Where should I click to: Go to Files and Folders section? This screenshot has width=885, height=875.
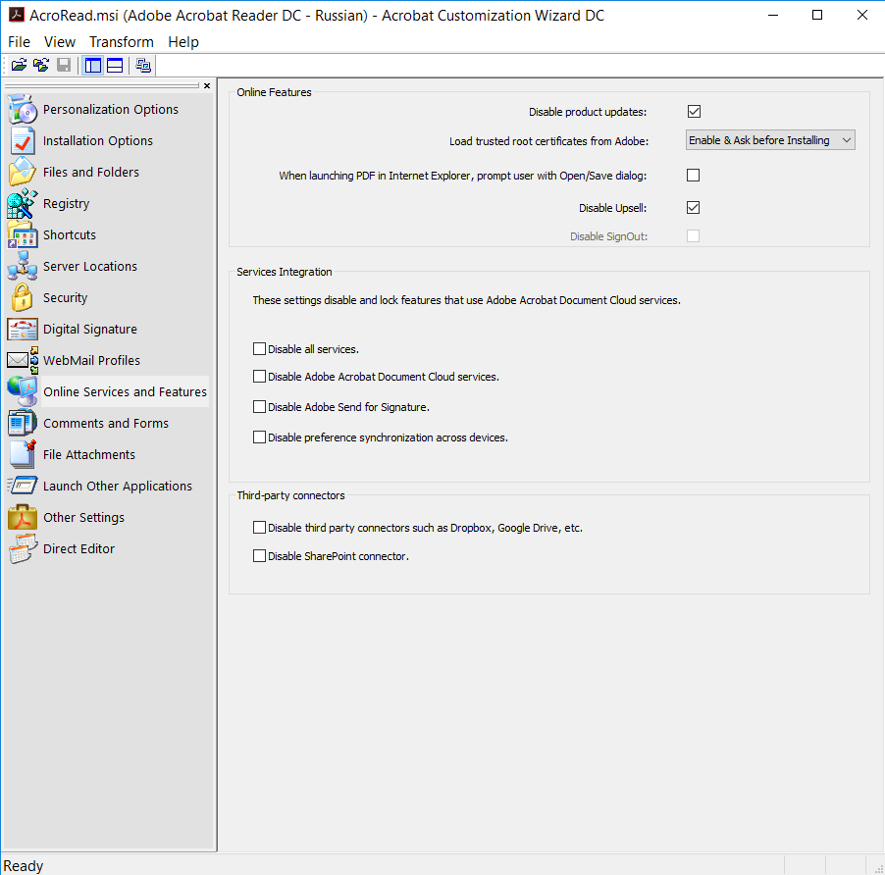(91, 172)
